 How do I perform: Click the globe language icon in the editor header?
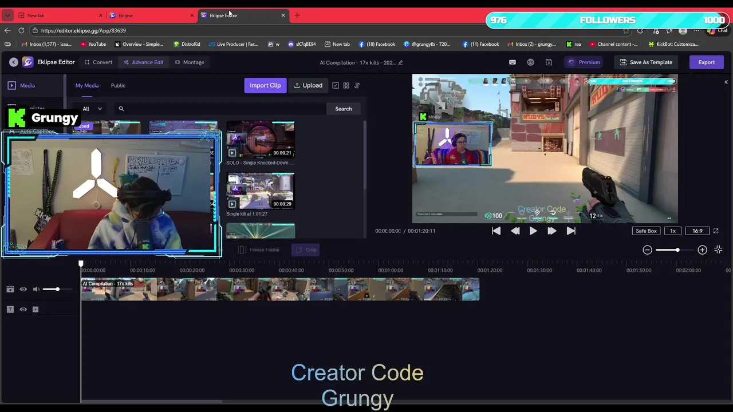[x=531, y=62]
